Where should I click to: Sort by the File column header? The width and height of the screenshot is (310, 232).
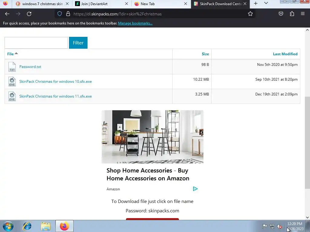pos(11,54)
